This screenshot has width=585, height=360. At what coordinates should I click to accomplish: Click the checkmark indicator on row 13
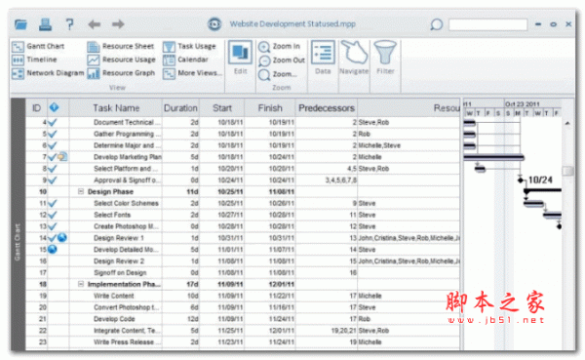[x=53, y=226]
